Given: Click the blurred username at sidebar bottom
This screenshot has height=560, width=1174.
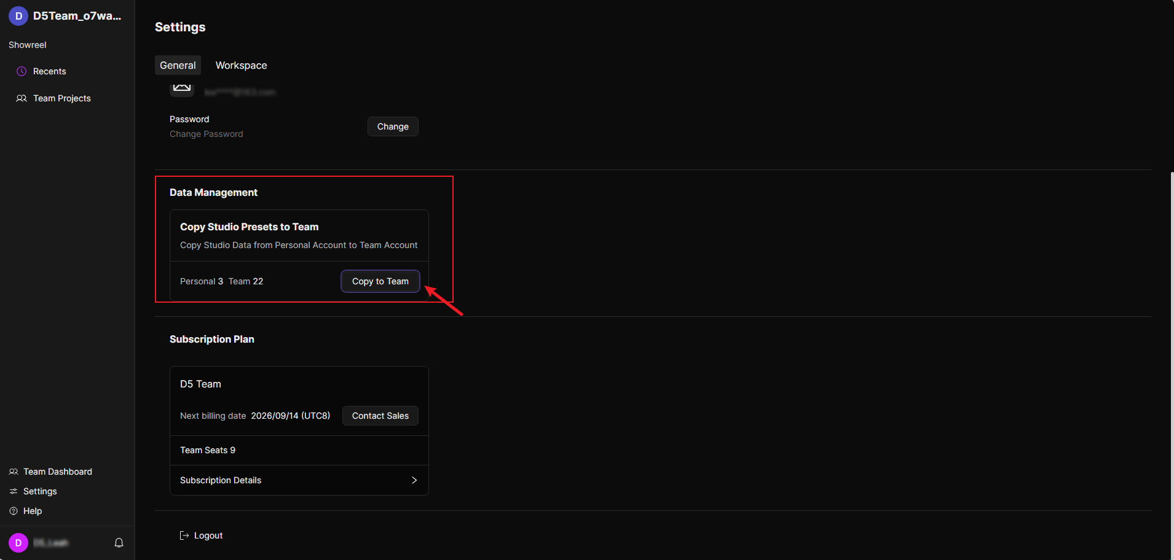Looking at the screenshot, I should (50, 543).
